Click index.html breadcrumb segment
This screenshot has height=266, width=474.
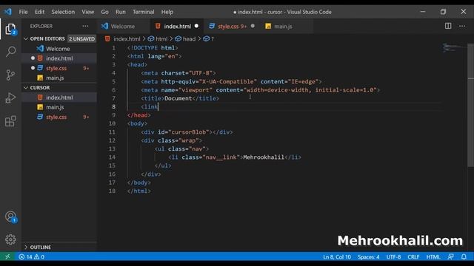tap(127, 39)
